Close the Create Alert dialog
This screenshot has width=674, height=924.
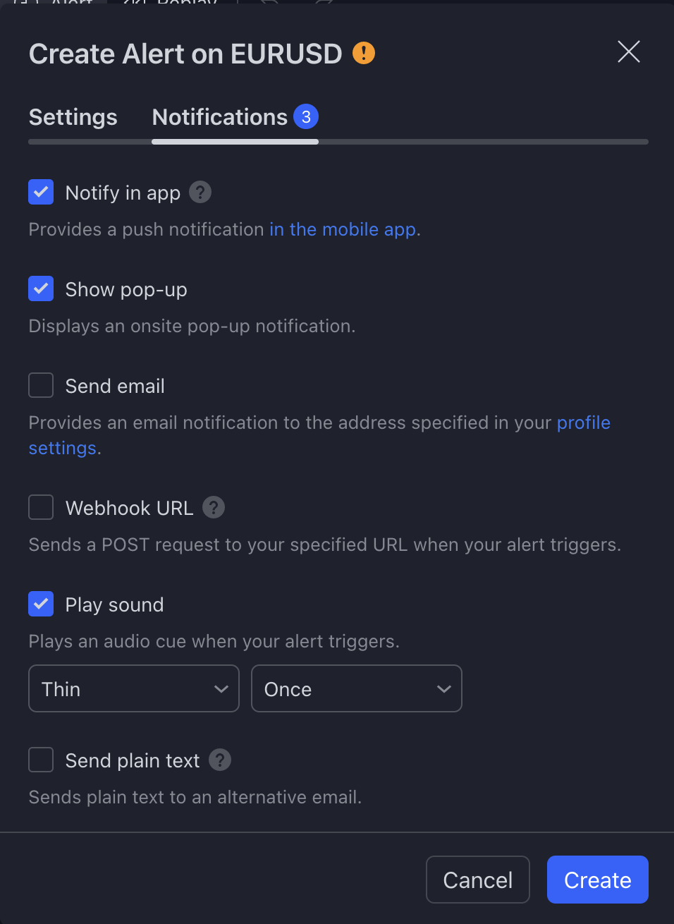point(629,51)
